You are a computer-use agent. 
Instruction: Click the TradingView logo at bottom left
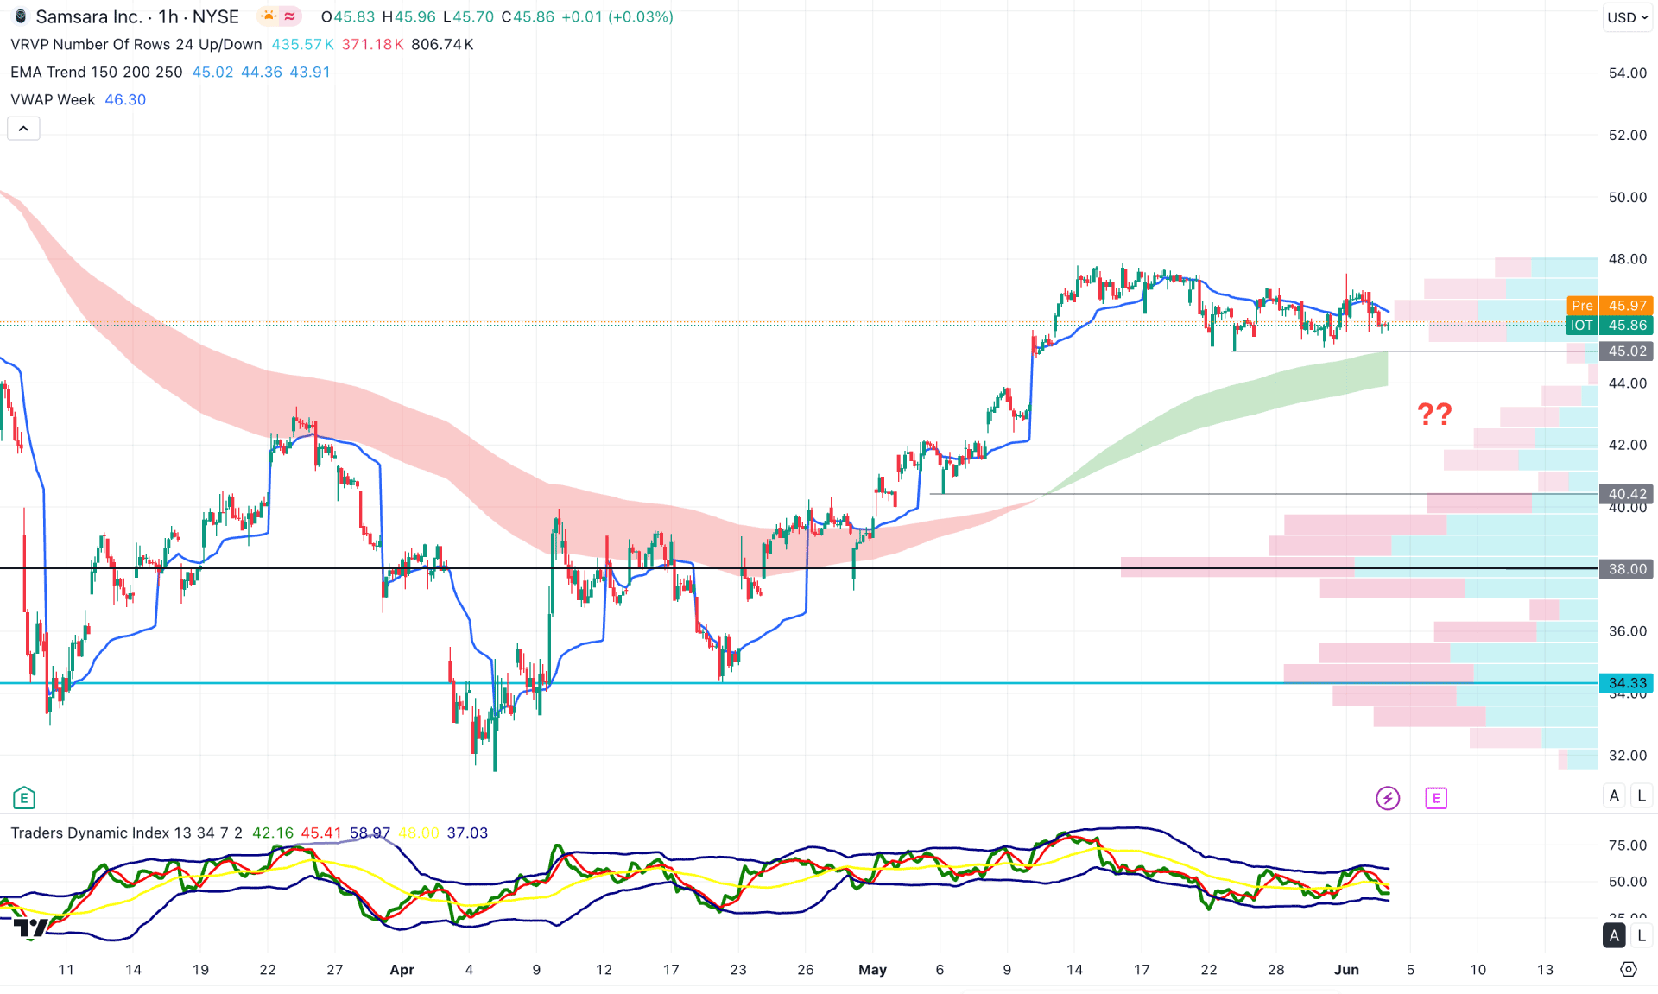tap(31, 928)
